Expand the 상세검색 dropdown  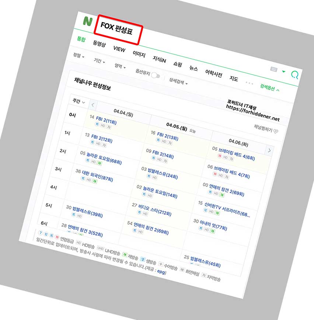pos(178,81)
